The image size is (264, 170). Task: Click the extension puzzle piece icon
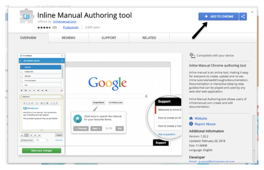click(x=26, y=16)
